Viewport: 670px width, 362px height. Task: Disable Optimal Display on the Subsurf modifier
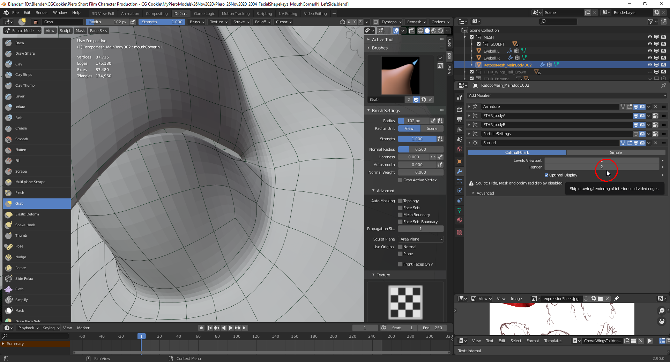click(547, 175)
